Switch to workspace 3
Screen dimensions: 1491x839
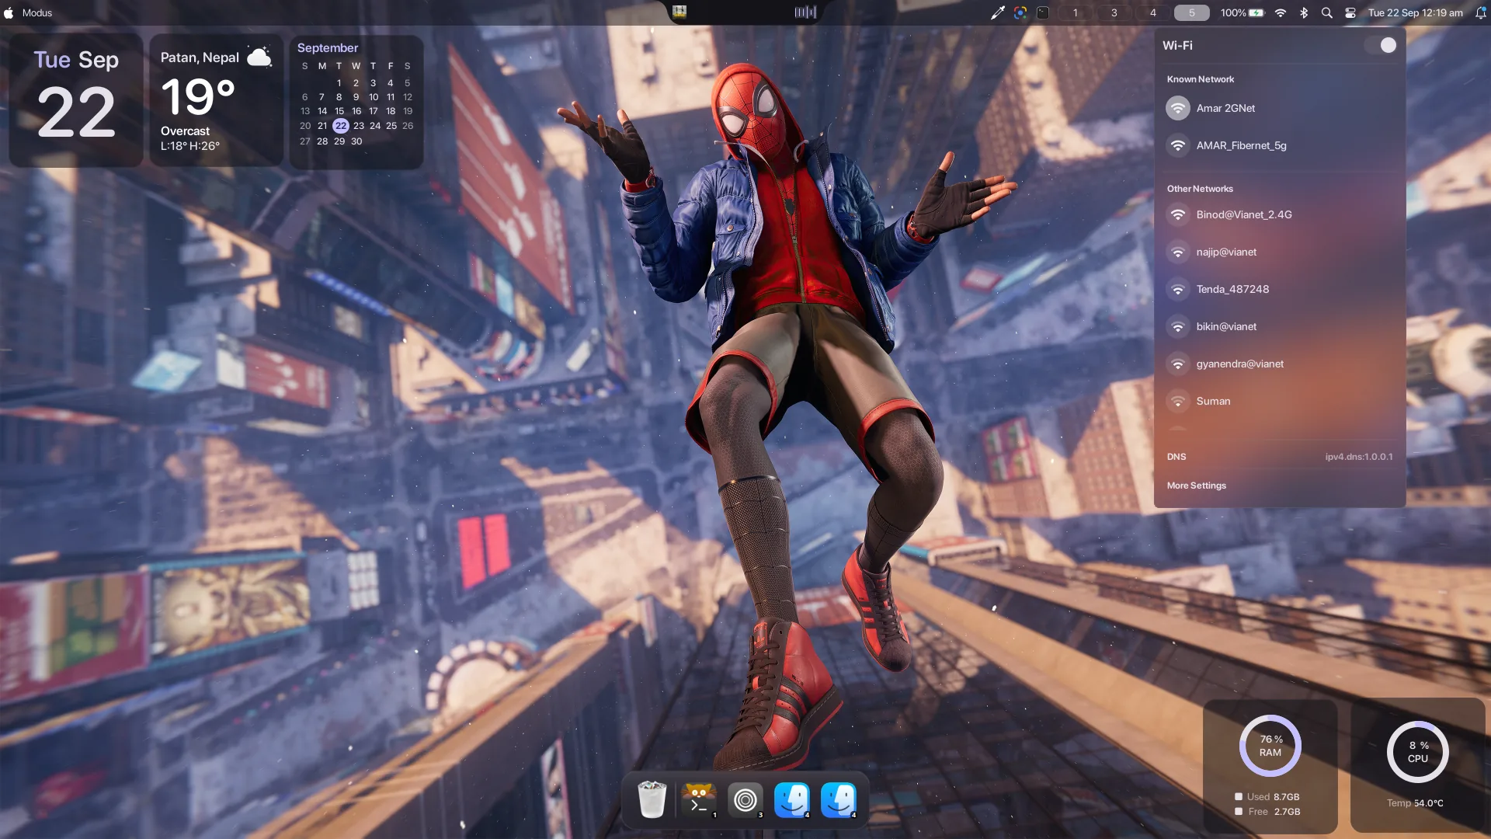(1114, 12)
